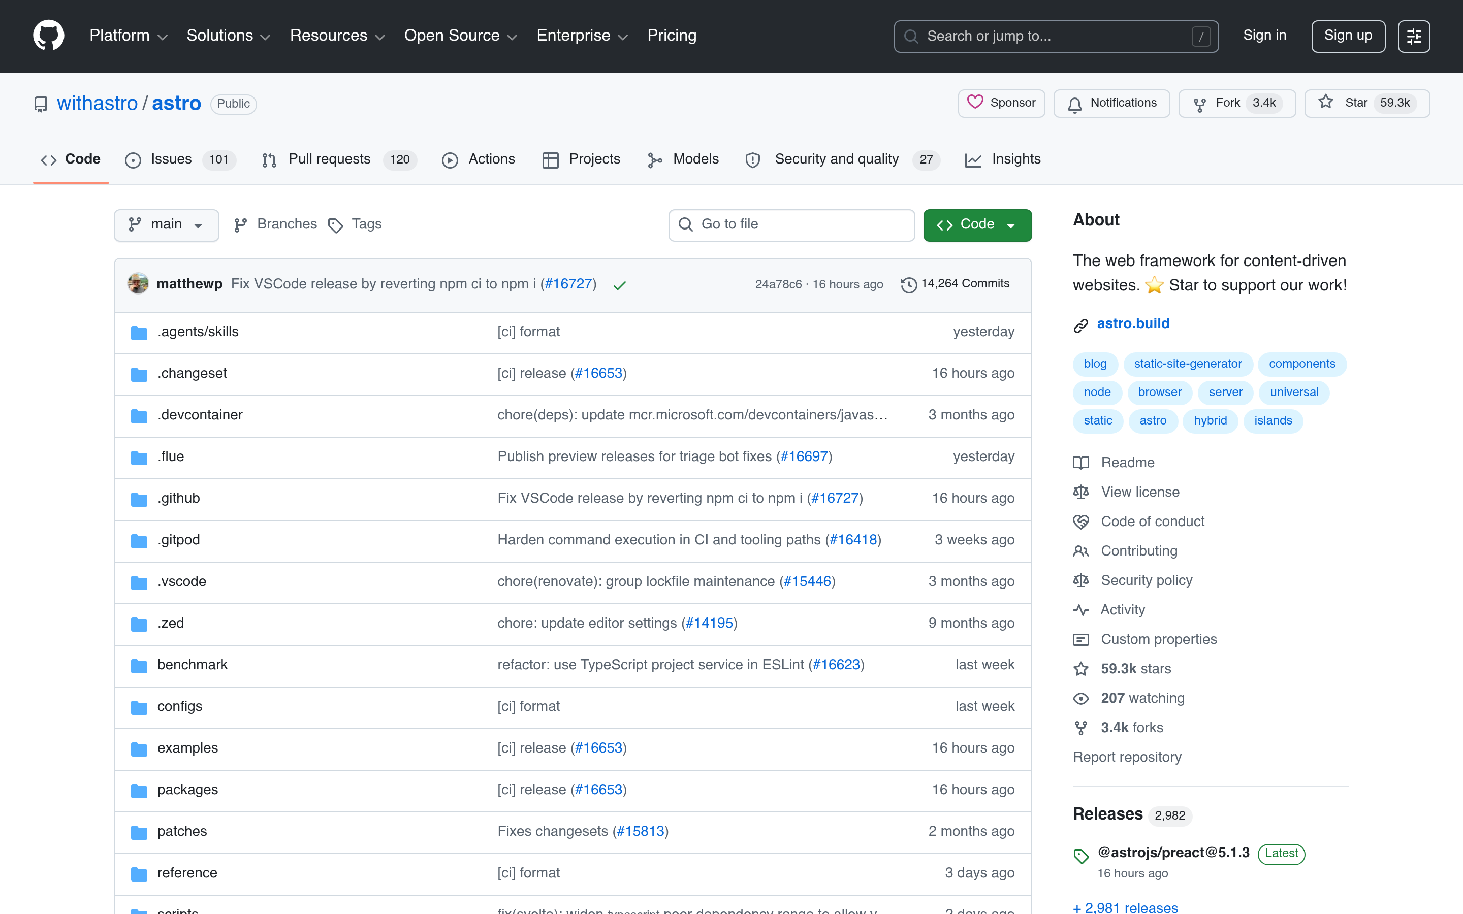The image size is (1463, 914).
Task: Switch to the Models tab
Action: pyautogui.click(x=683, y=159)
